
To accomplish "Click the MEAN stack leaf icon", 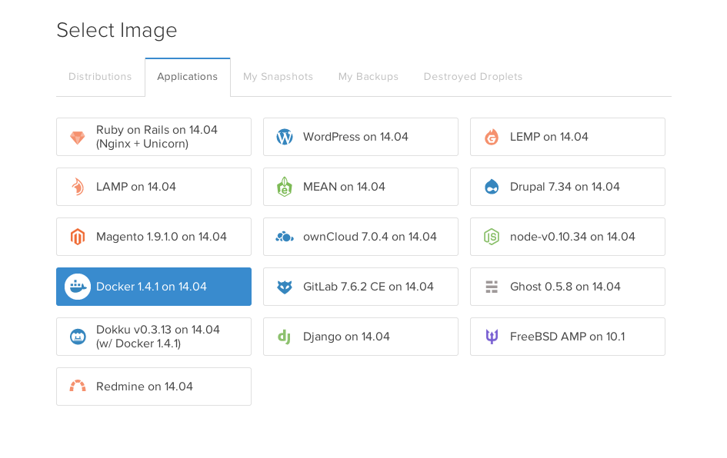I will pos(285,187).
